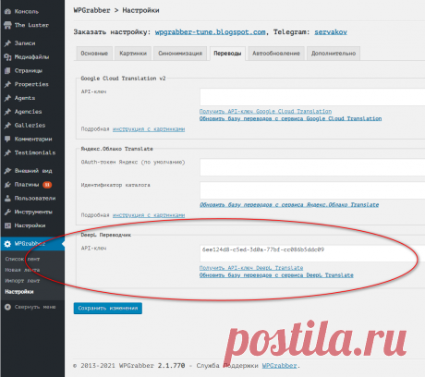Click the pin icon beside Записи
This screenshot has height=377, width=425.
7,43
